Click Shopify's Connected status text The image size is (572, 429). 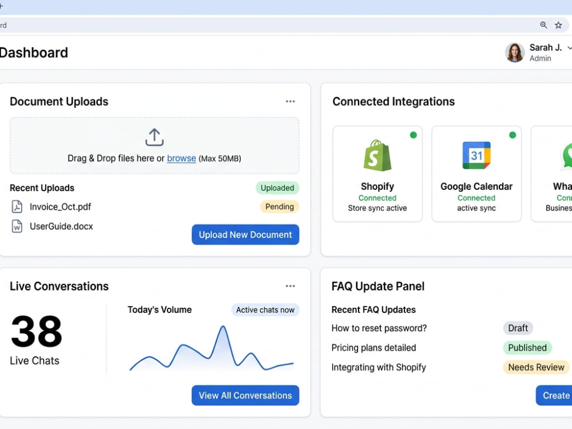377,198
